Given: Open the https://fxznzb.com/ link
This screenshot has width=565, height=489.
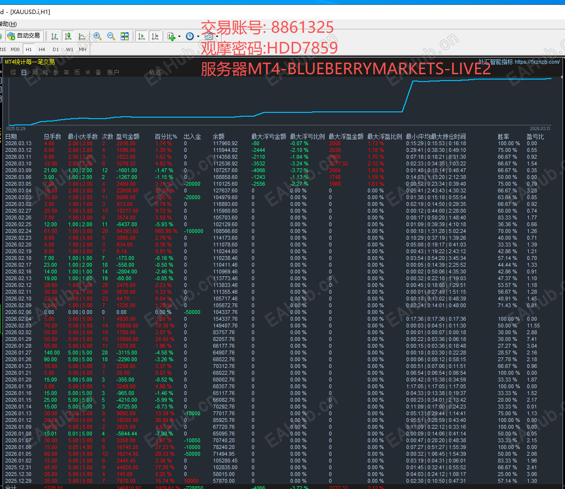Looking at the screenshot, I should [x=537, y=62].
